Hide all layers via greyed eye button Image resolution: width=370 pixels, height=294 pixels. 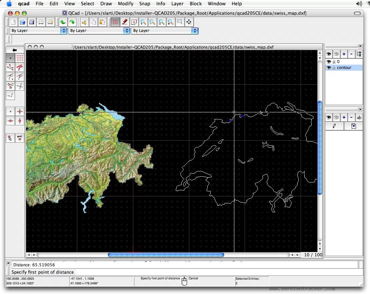click(x=336, y=54)
